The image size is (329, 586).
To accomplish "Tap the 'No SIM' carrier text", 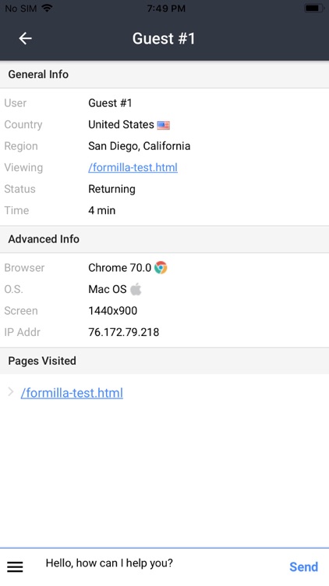I will (x=22, y=9).
